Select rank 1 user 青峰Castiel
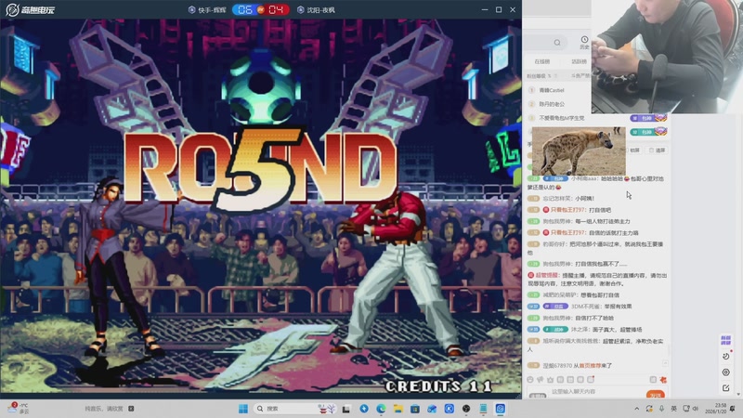 pos(552,90)
